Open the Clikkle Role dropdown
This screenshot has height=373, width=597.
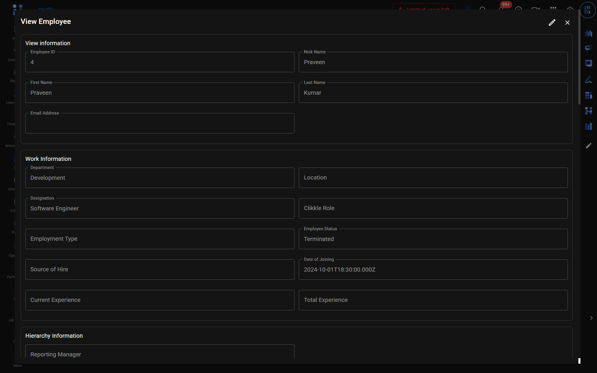coord(433,208)
